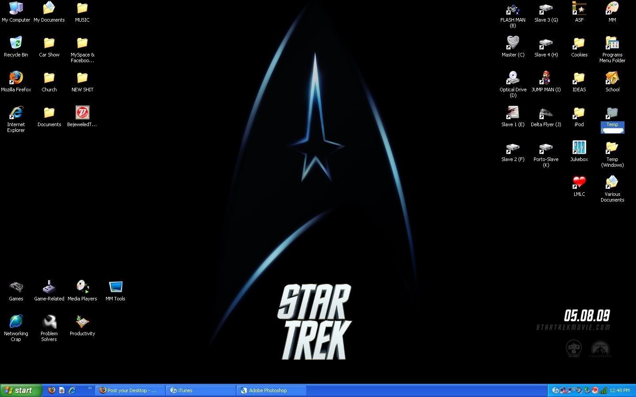Select the MySpace & Facebook folder
The height and width of the screenshot is (397, 636).
click(82, 49)
